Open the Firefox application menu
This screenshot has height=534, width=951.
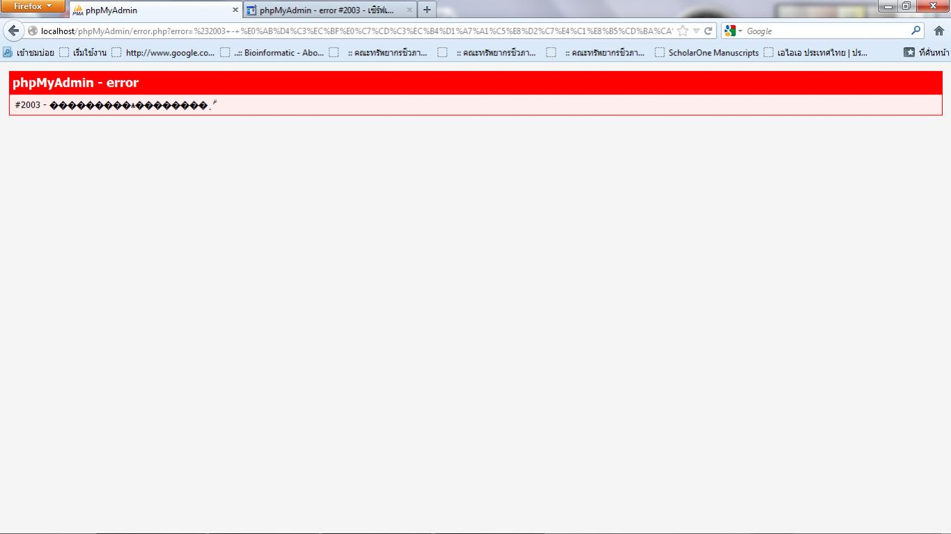pos(33,6)
